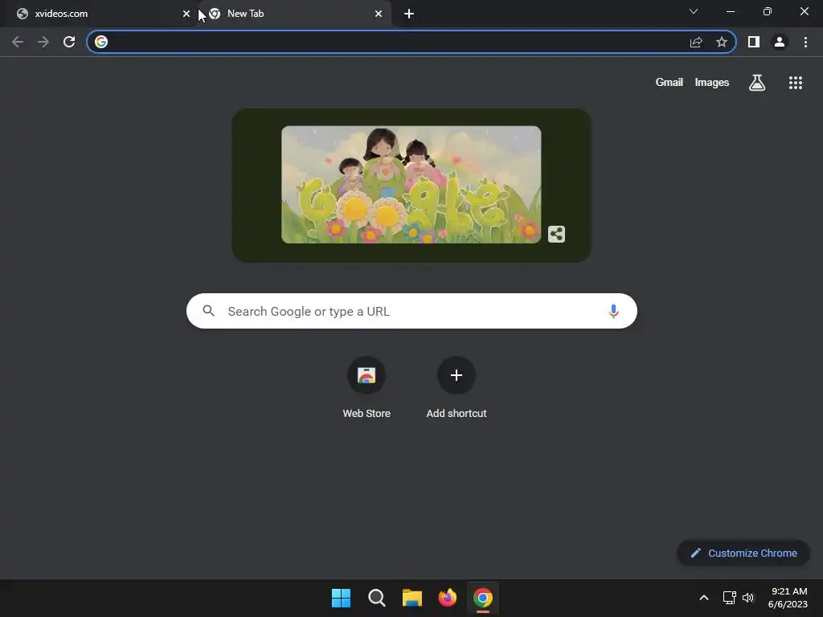Viewport: 823px width, 617px height.
Task: Click Customize Chrome button
Action: click(743, 553)
